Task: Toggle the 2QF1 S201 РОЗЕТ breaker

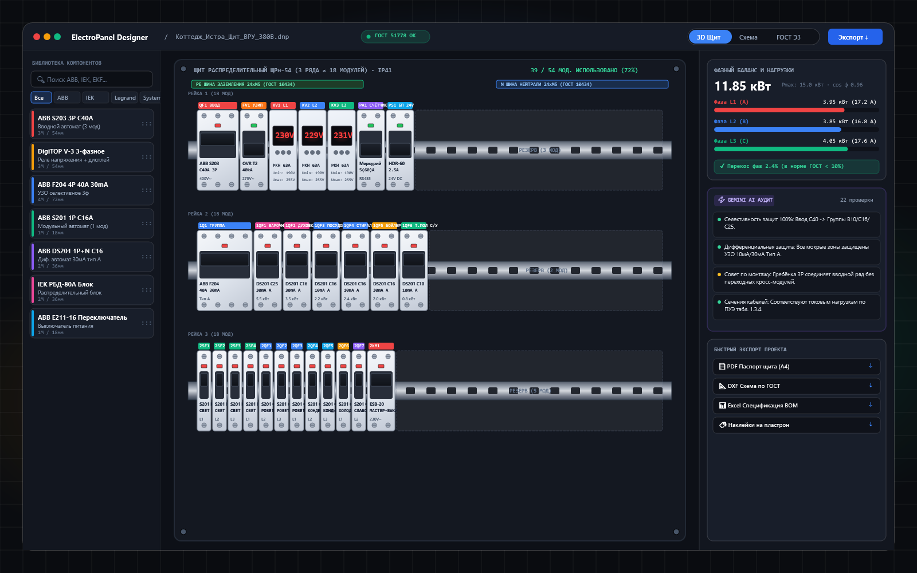Action: pyautogui.click(x=266, y=385)
